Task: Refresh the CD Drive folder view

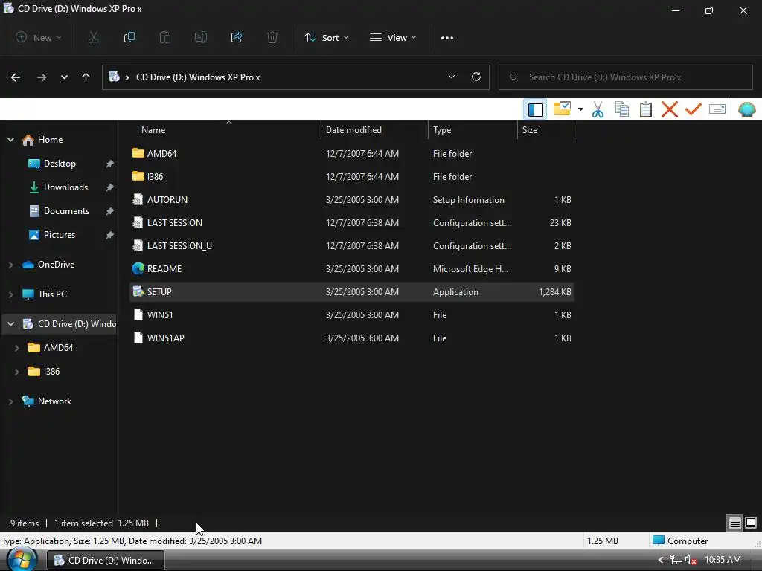Action: pyautogui.click(x=476, y=77)
